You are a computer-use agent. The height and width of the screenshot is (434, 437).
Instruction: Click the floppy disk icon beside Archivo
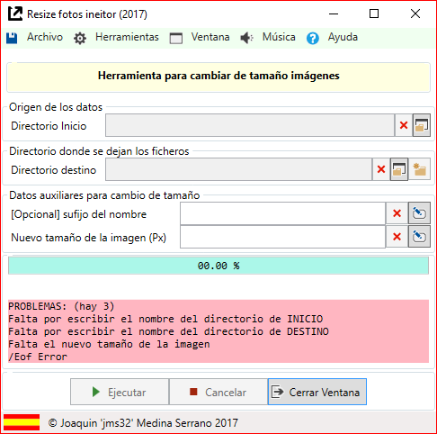pyautogui.click(x=12, y=38)
